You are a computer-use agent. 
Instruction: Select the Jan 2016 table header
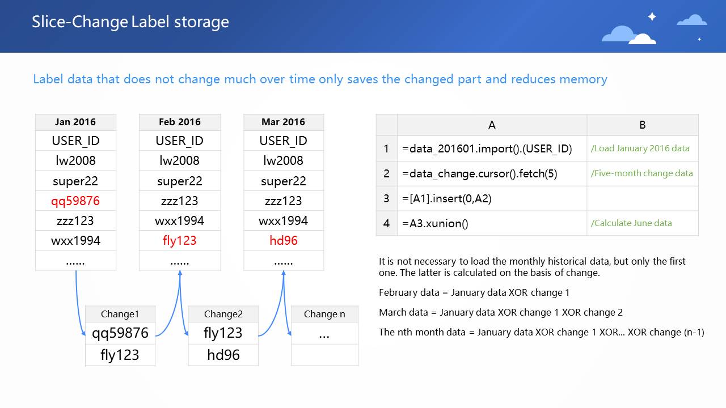[x=75, y=122]
